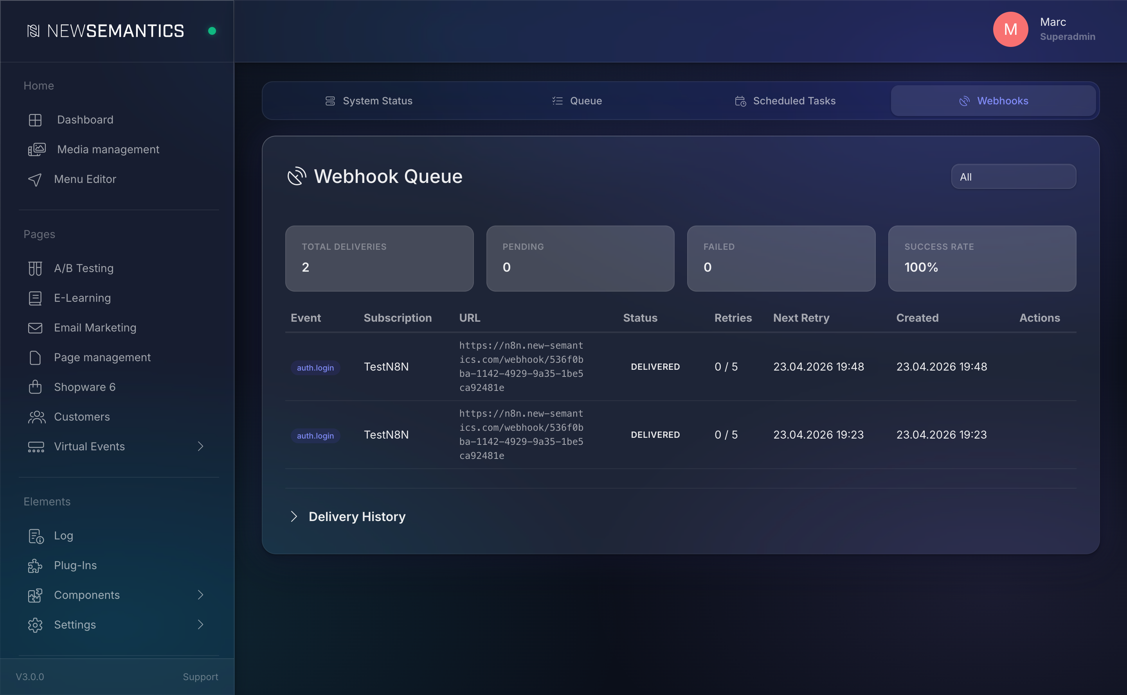
Task: Click the Marc user name
Action: point(1053,21)
